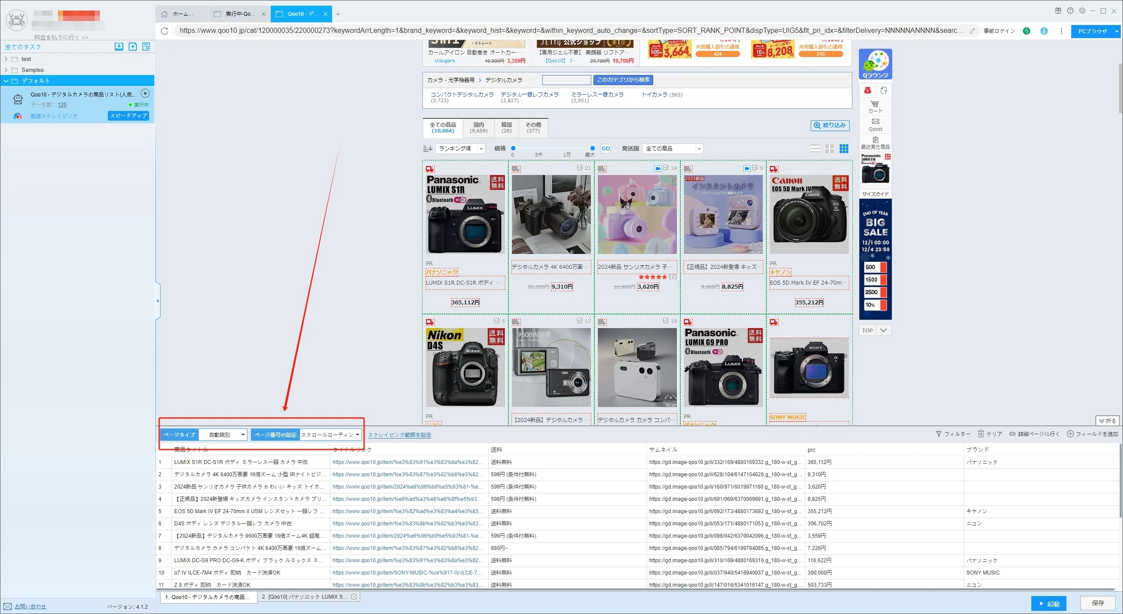Click the edit URL pencil icon
This screenshot has width=1123, height=614.
(x=973, y=31)
